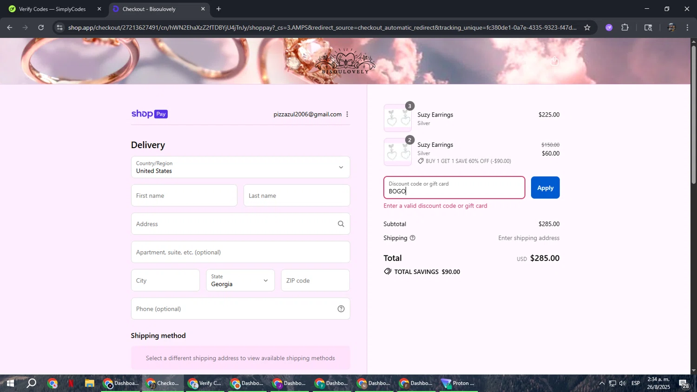Image resolution: width=697 pixels, height=392 pixels.
Task: Switch to the Verify Codes — SimplyCodes tab
Action: click(x=52, y=9)
